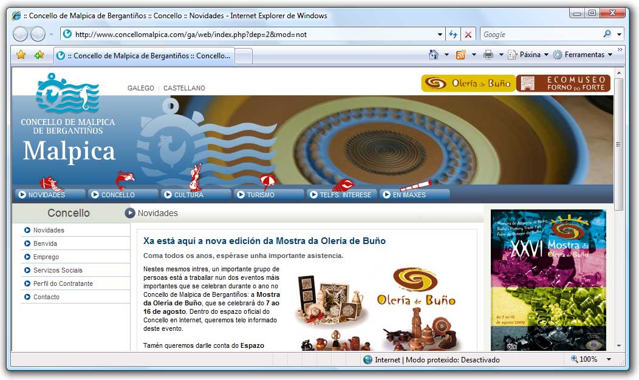Click the red Stop loading icon

point(468,35)
